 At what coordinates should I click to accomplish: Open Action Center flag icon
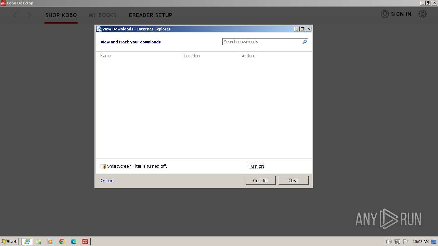[x=405, y=242]
